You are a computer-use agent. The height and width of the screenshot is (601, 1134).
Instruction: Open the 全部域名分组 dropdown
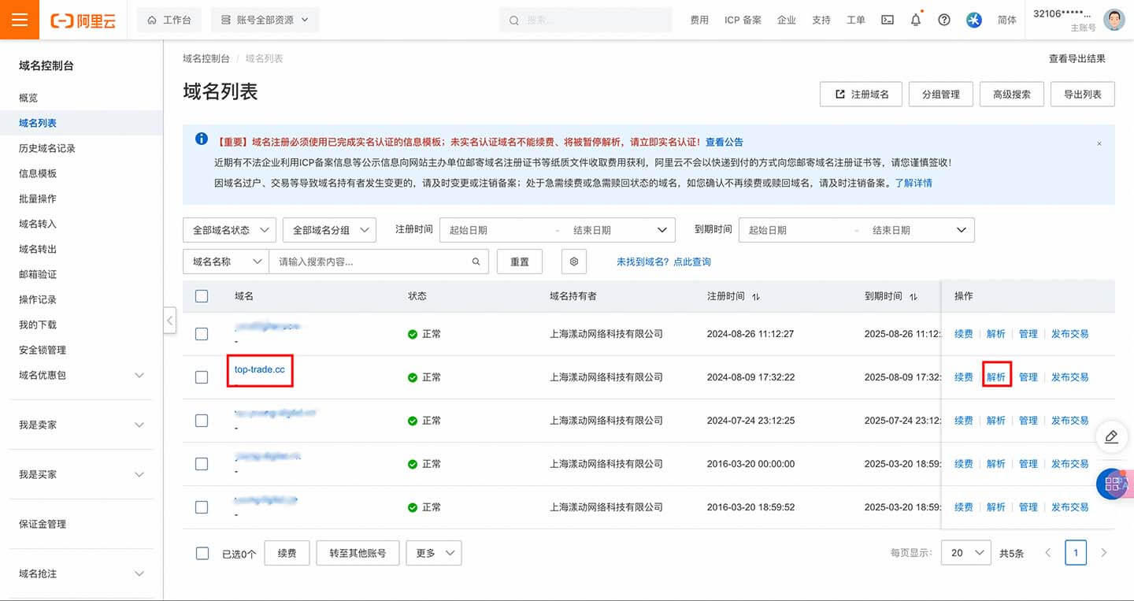[329, 230]
